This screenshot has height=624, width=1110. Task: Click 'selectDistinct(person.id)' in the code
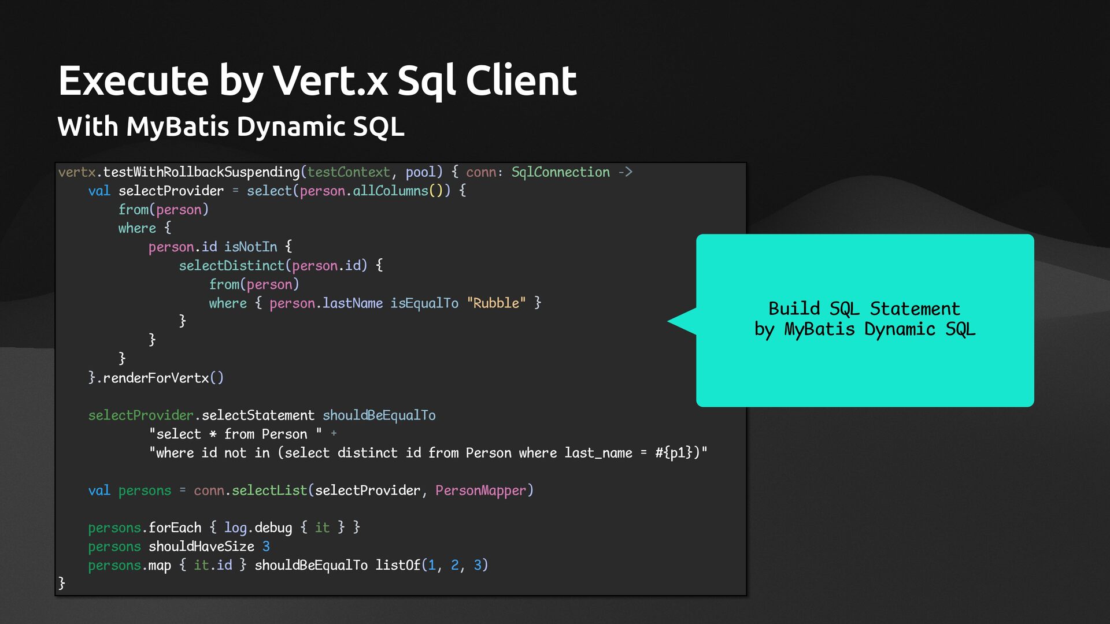pos(273,266)
